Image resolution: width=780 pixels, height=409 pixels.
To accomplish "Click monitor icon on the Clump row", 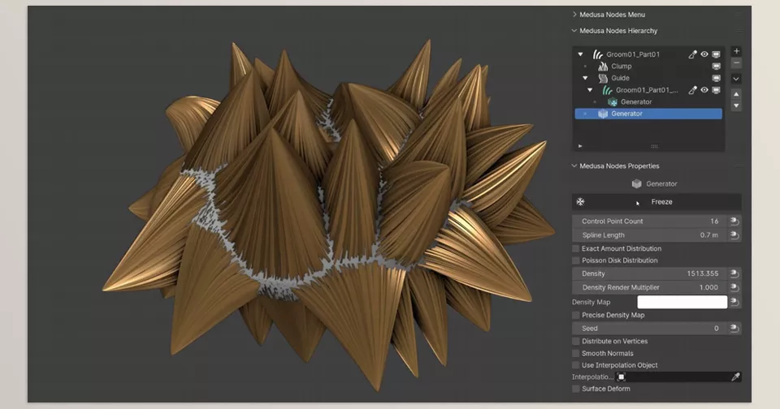I will pyautogui.click(x=717, y=67).
